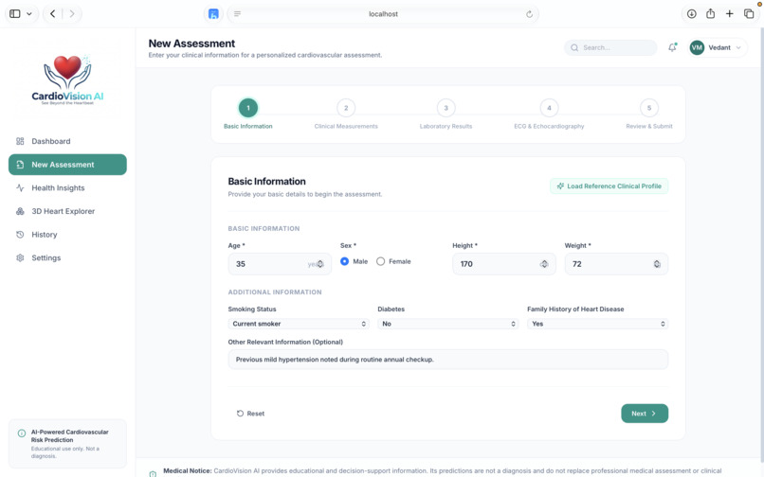This screenshot has height=477, width=764.
Task: Select Male sex radio button
Action: pos(344,261)
